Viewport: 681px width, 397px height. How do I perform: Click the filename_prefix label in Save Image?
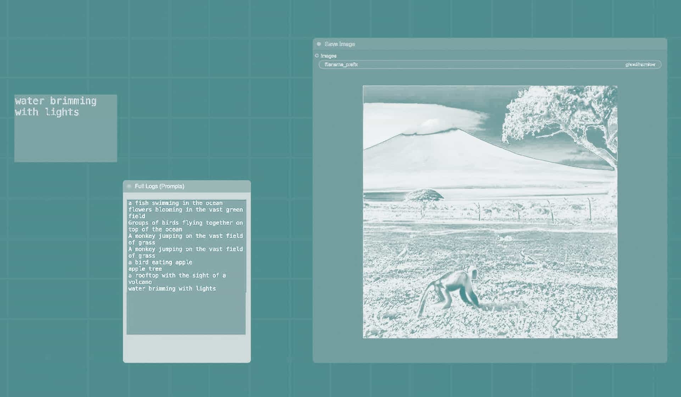pos(341,64)
